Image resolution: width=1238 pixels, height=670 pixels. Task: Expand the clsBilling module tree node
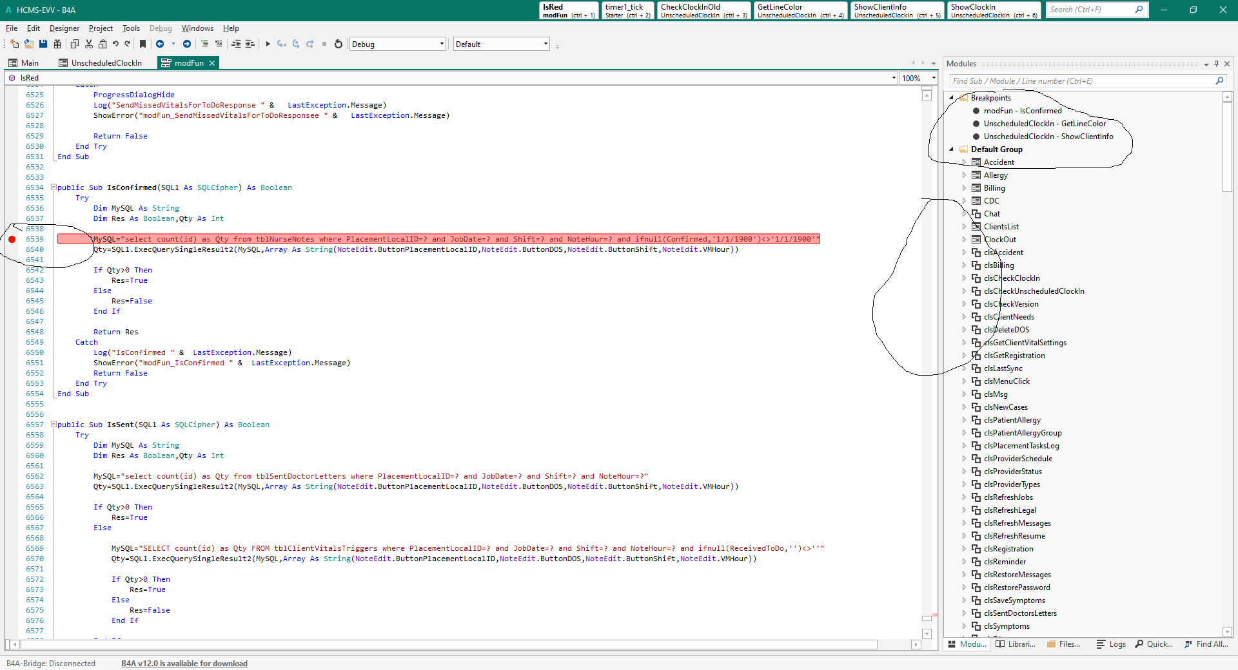pyautogui.click(x=964, y=265)
